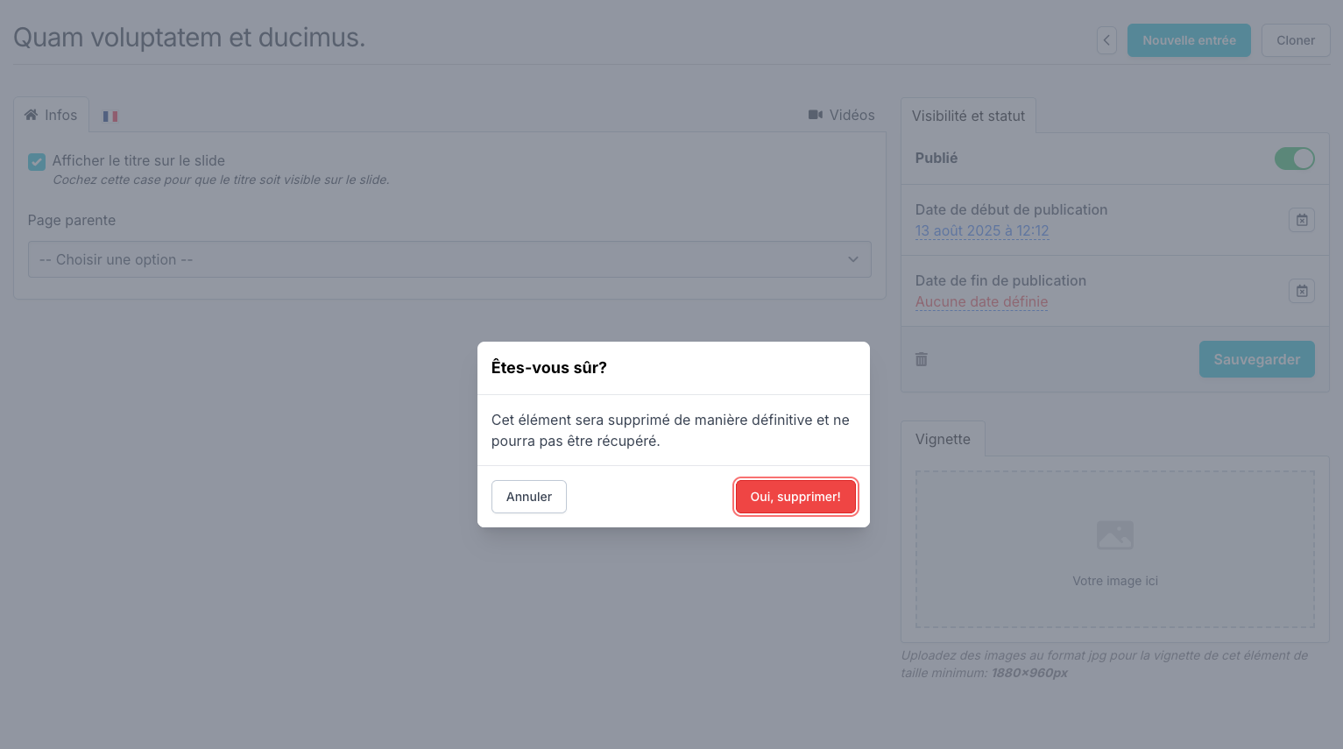This screenshot has height=749, width=1343.
Task: Disable the Publié toggle switch
Action: pos(1294,159)
